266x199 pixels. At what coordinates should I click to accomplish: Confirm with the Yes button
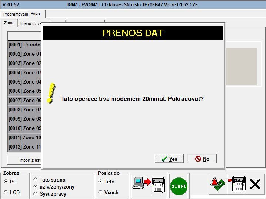pos(169,159)
